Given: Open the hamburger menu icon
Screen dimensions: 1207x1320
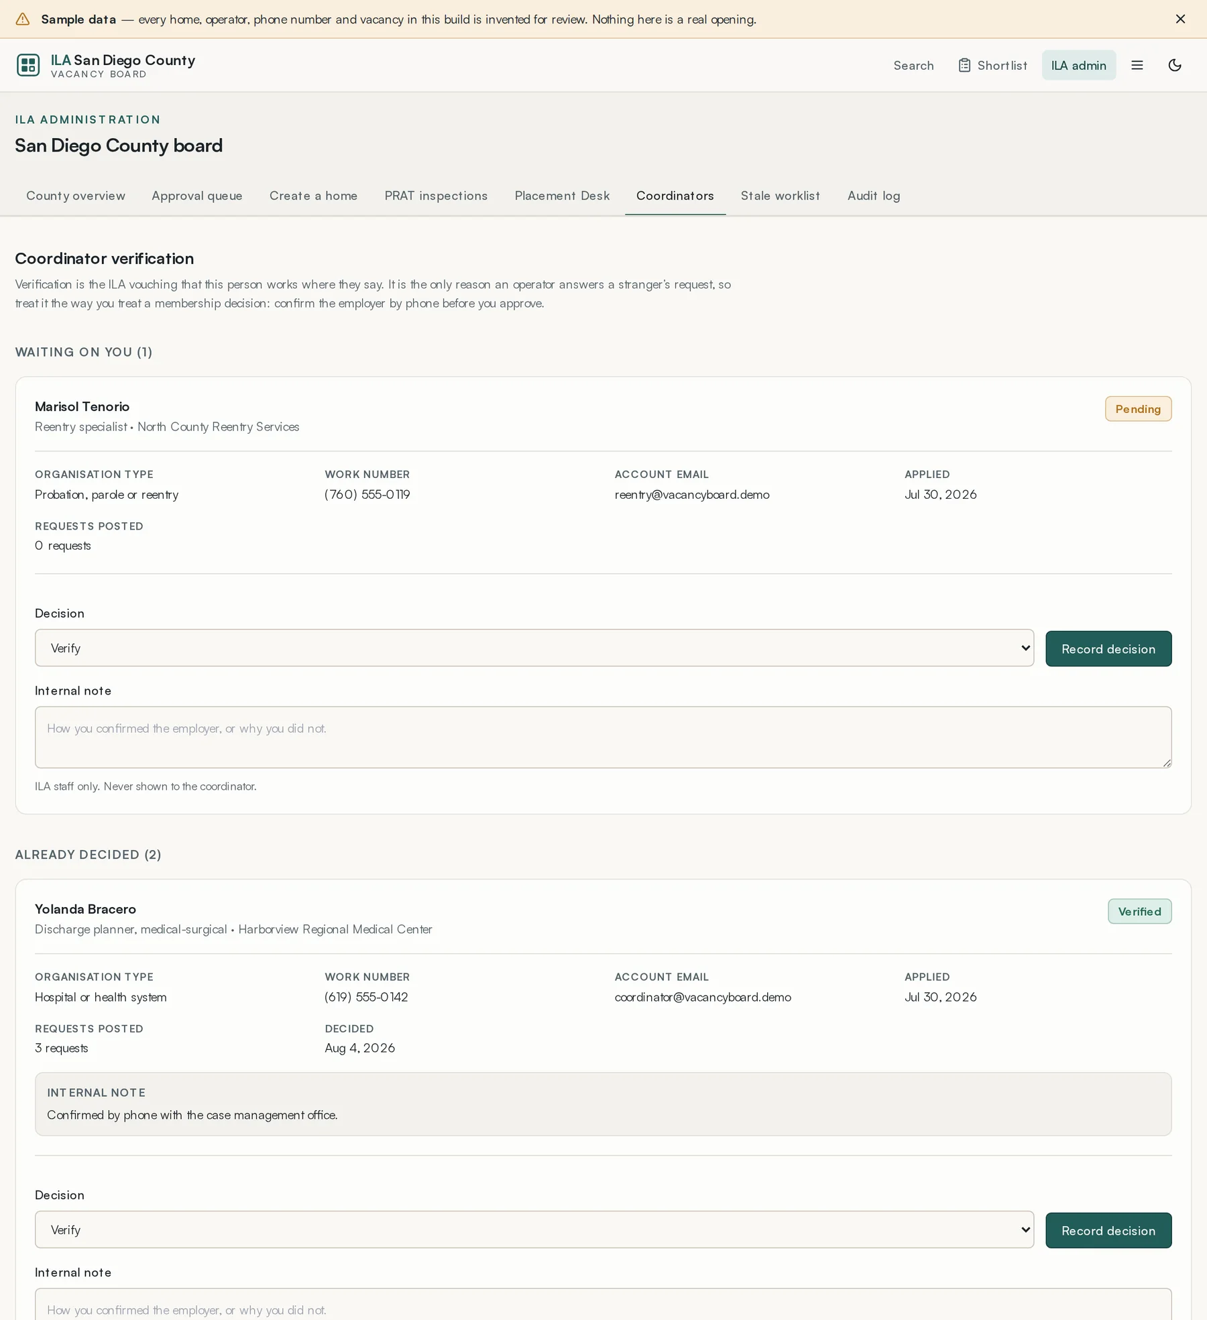Looking at the screenshot, I should pos(1137,65).
